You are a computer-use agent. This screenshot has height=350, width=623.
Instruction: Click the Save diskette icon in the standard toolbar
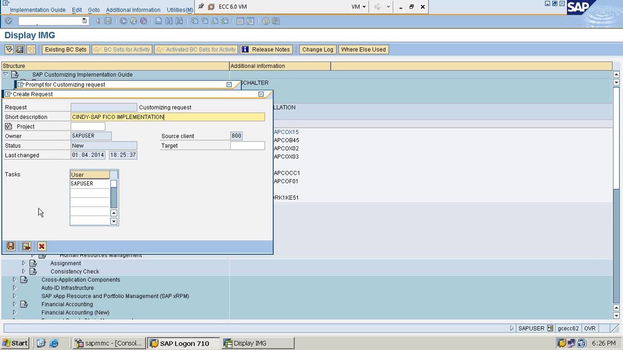[108, 21]
